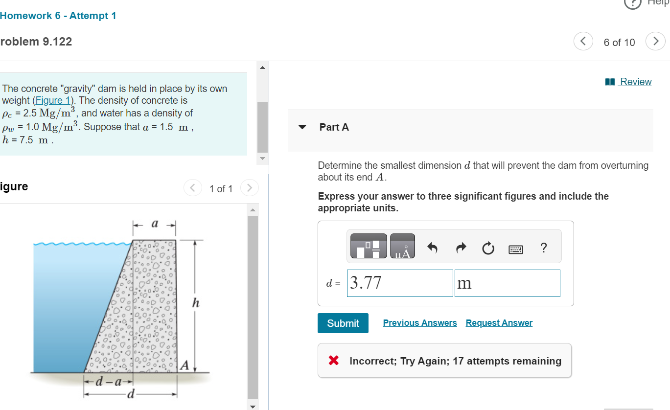Viewport: 670px width, 410px height.
Task: Open the on-screen keyboard icon
Action: point(515,249)
